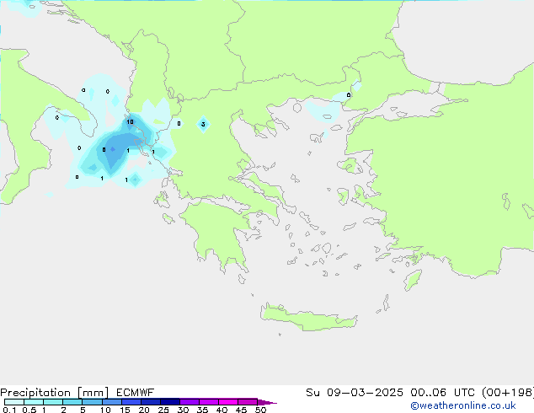Click the darkest blue rainfall area

[x=111, y=150]
